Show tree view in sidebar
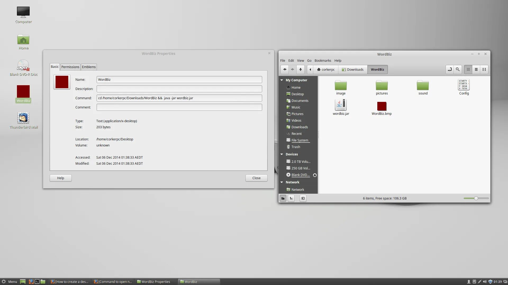Screen dimensions: 508x285 tap(291, 198)
